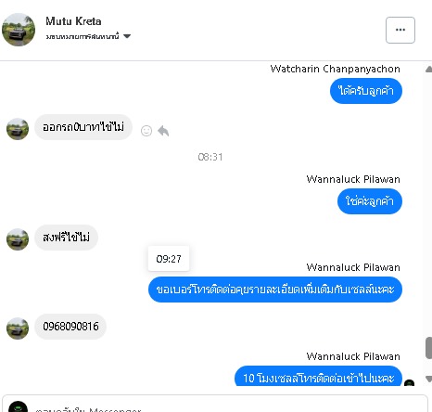Screen dimensions: 432x412
Task: Click the ได้ครับลูกค้า message bubble
Action: click(366, 91)
